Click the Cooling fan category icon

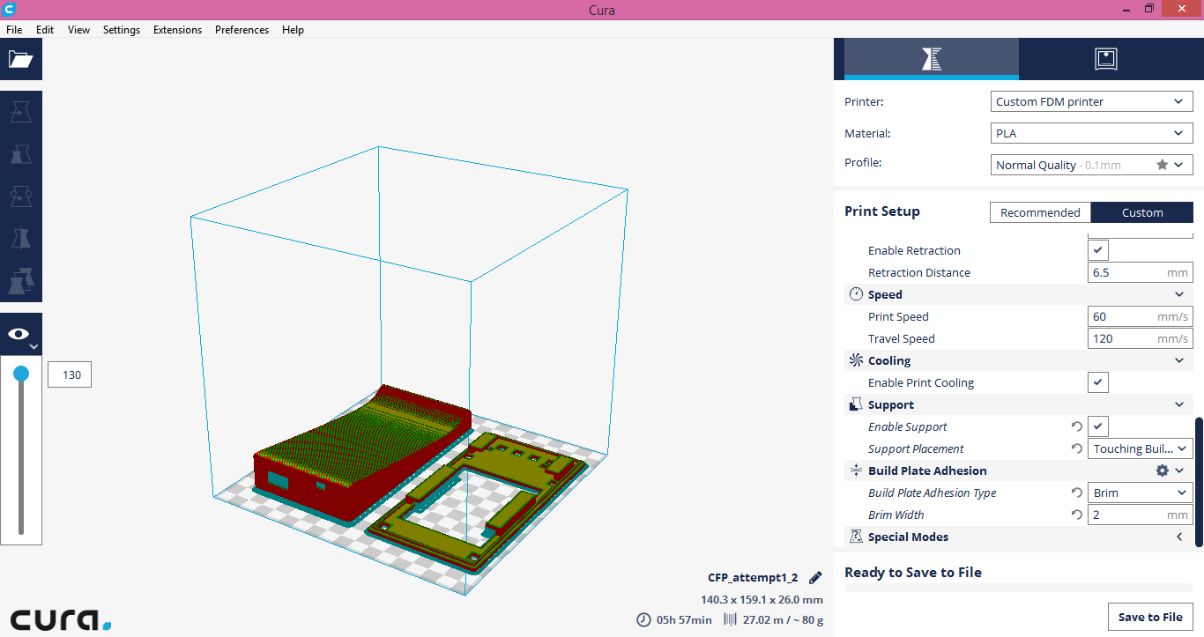(x=856, y=360)
